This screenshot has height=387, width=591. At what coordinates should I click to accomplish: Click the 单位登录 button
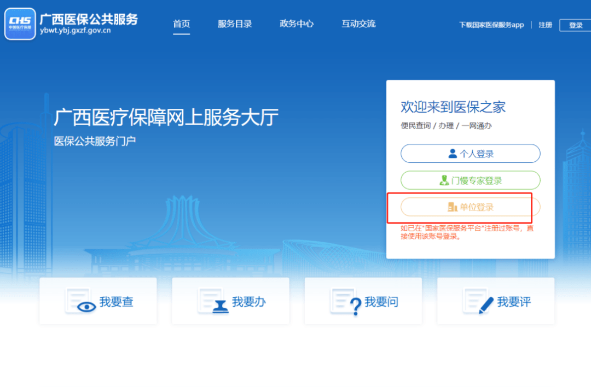pyautogui.click(x=471, y=207)
